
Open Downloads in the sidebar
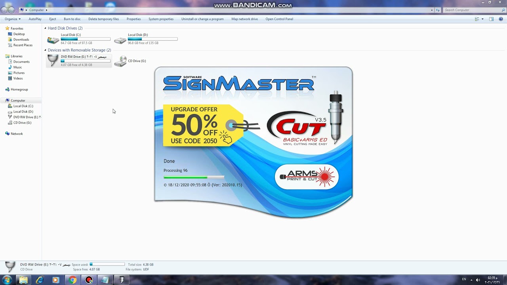click(x=21, y=40)
